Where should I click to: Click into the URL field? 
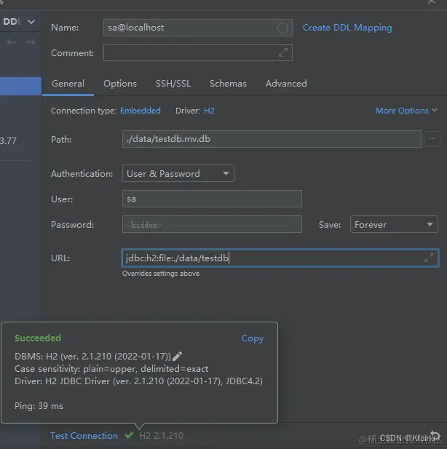coord(280,258)
